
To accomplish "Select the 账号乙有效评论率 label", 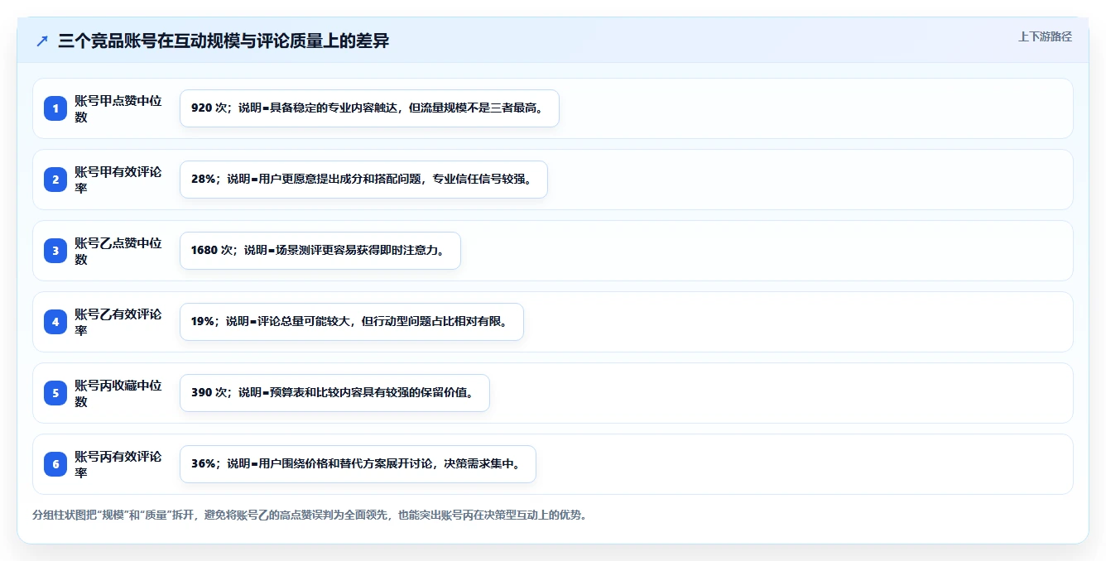I will [x=118, y=322].
